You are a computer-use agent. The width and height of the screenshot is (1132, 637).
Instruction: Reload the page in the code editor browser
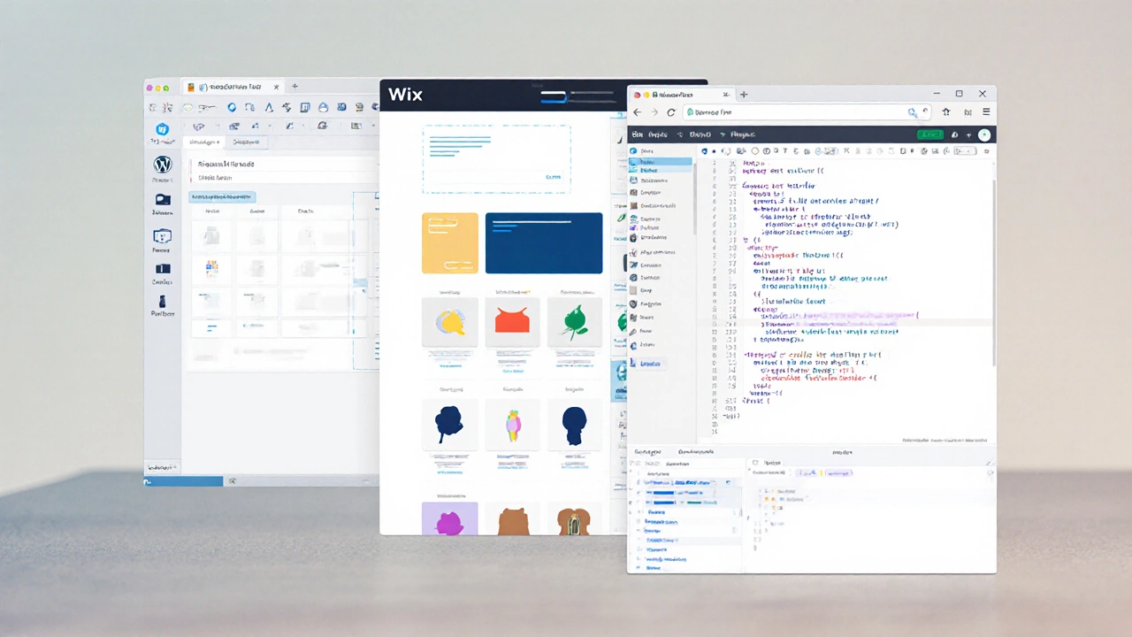pyautogui.click(x=671, y=112)
